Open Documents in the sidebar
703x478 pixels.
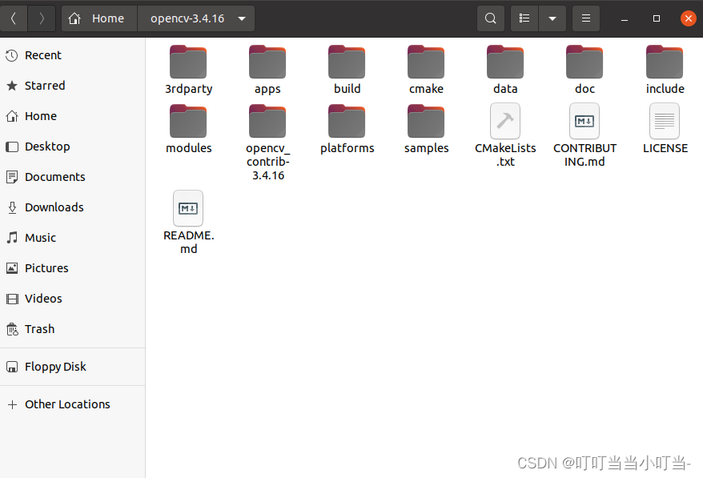pyautogui.click(x=72, y=177)
